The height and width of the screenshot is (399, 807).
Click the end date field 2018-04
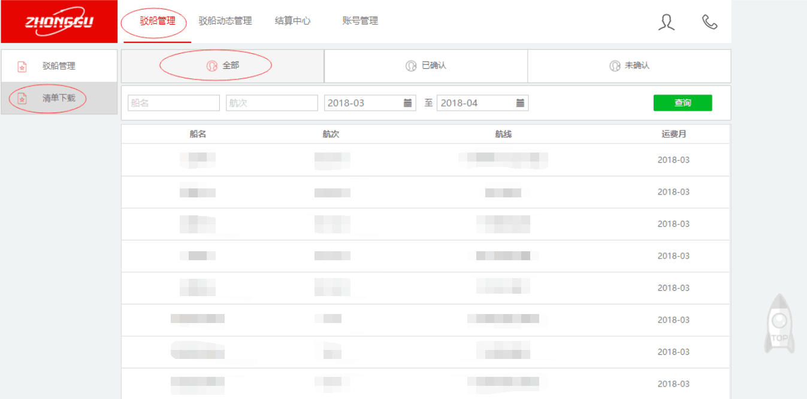(x=483, y=103)
